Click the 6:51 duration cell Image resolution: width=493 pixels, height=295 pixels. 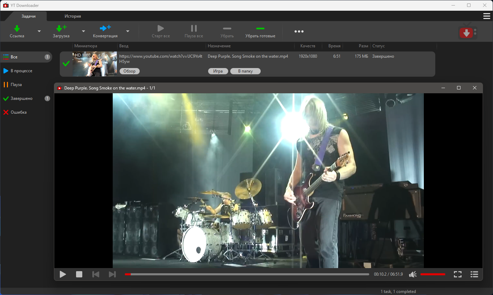coord(337,56)
